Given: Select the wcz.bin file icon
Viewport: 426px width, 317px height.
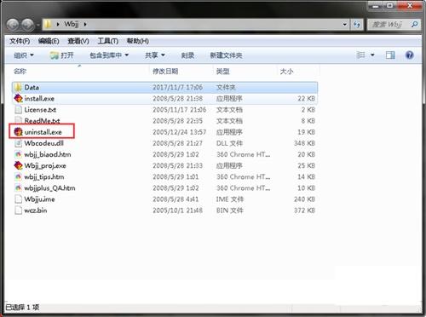Looking at the screenshot, I should coord(18,210).
